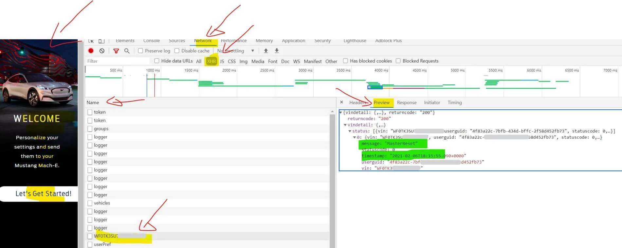Tick the Hide data URLs checkbox
This screenshot has width=622, height=248.
click(157, 61)
